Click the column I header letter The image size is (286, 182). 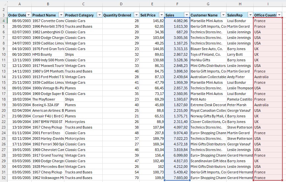tap(268, 4)
